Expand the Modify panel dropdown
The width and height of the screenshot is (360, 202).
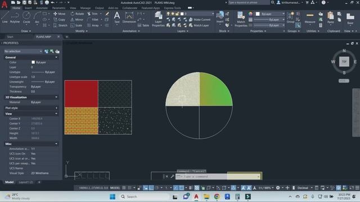pyautogui.click(x=82, y=31)
